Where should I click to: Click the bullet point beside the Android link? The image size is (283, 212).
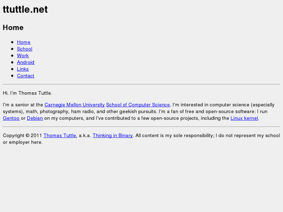12,62
